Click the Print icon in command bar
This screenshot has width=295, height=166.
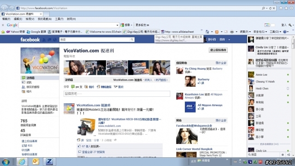232,32
